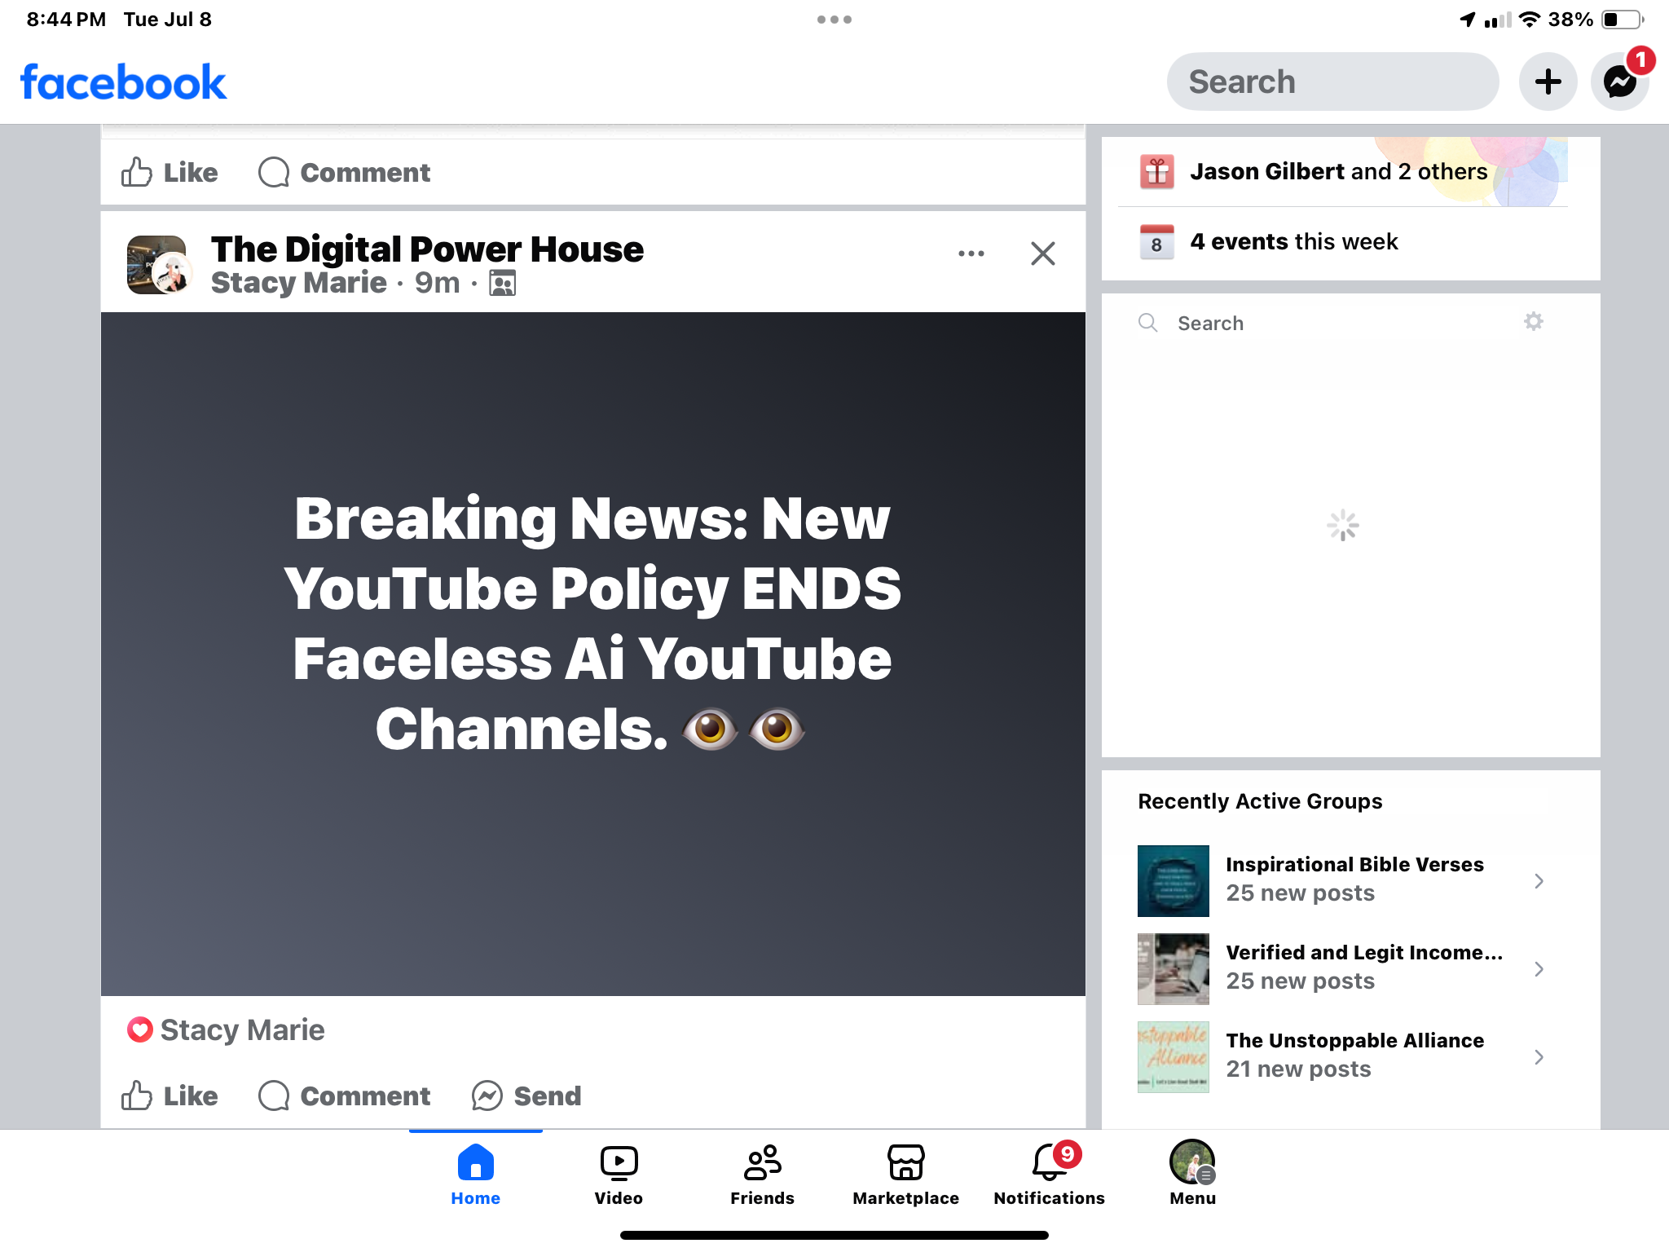The height and width of the screenshot is (1252, 1669).
Task: Open the Marketplace storefront tab
Action: (x=905, y=1174)
